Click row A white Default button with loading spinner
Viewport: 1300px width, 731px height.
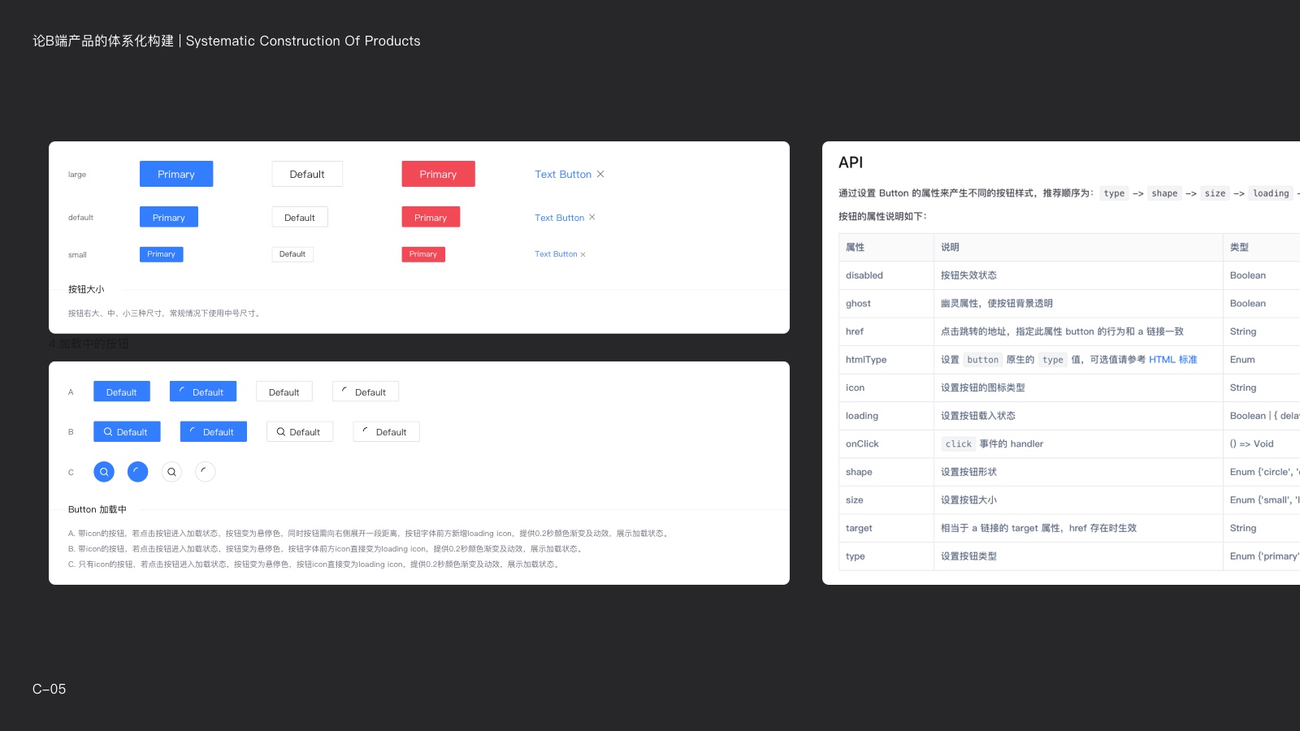pyautogui.click(x=365, y=392)
